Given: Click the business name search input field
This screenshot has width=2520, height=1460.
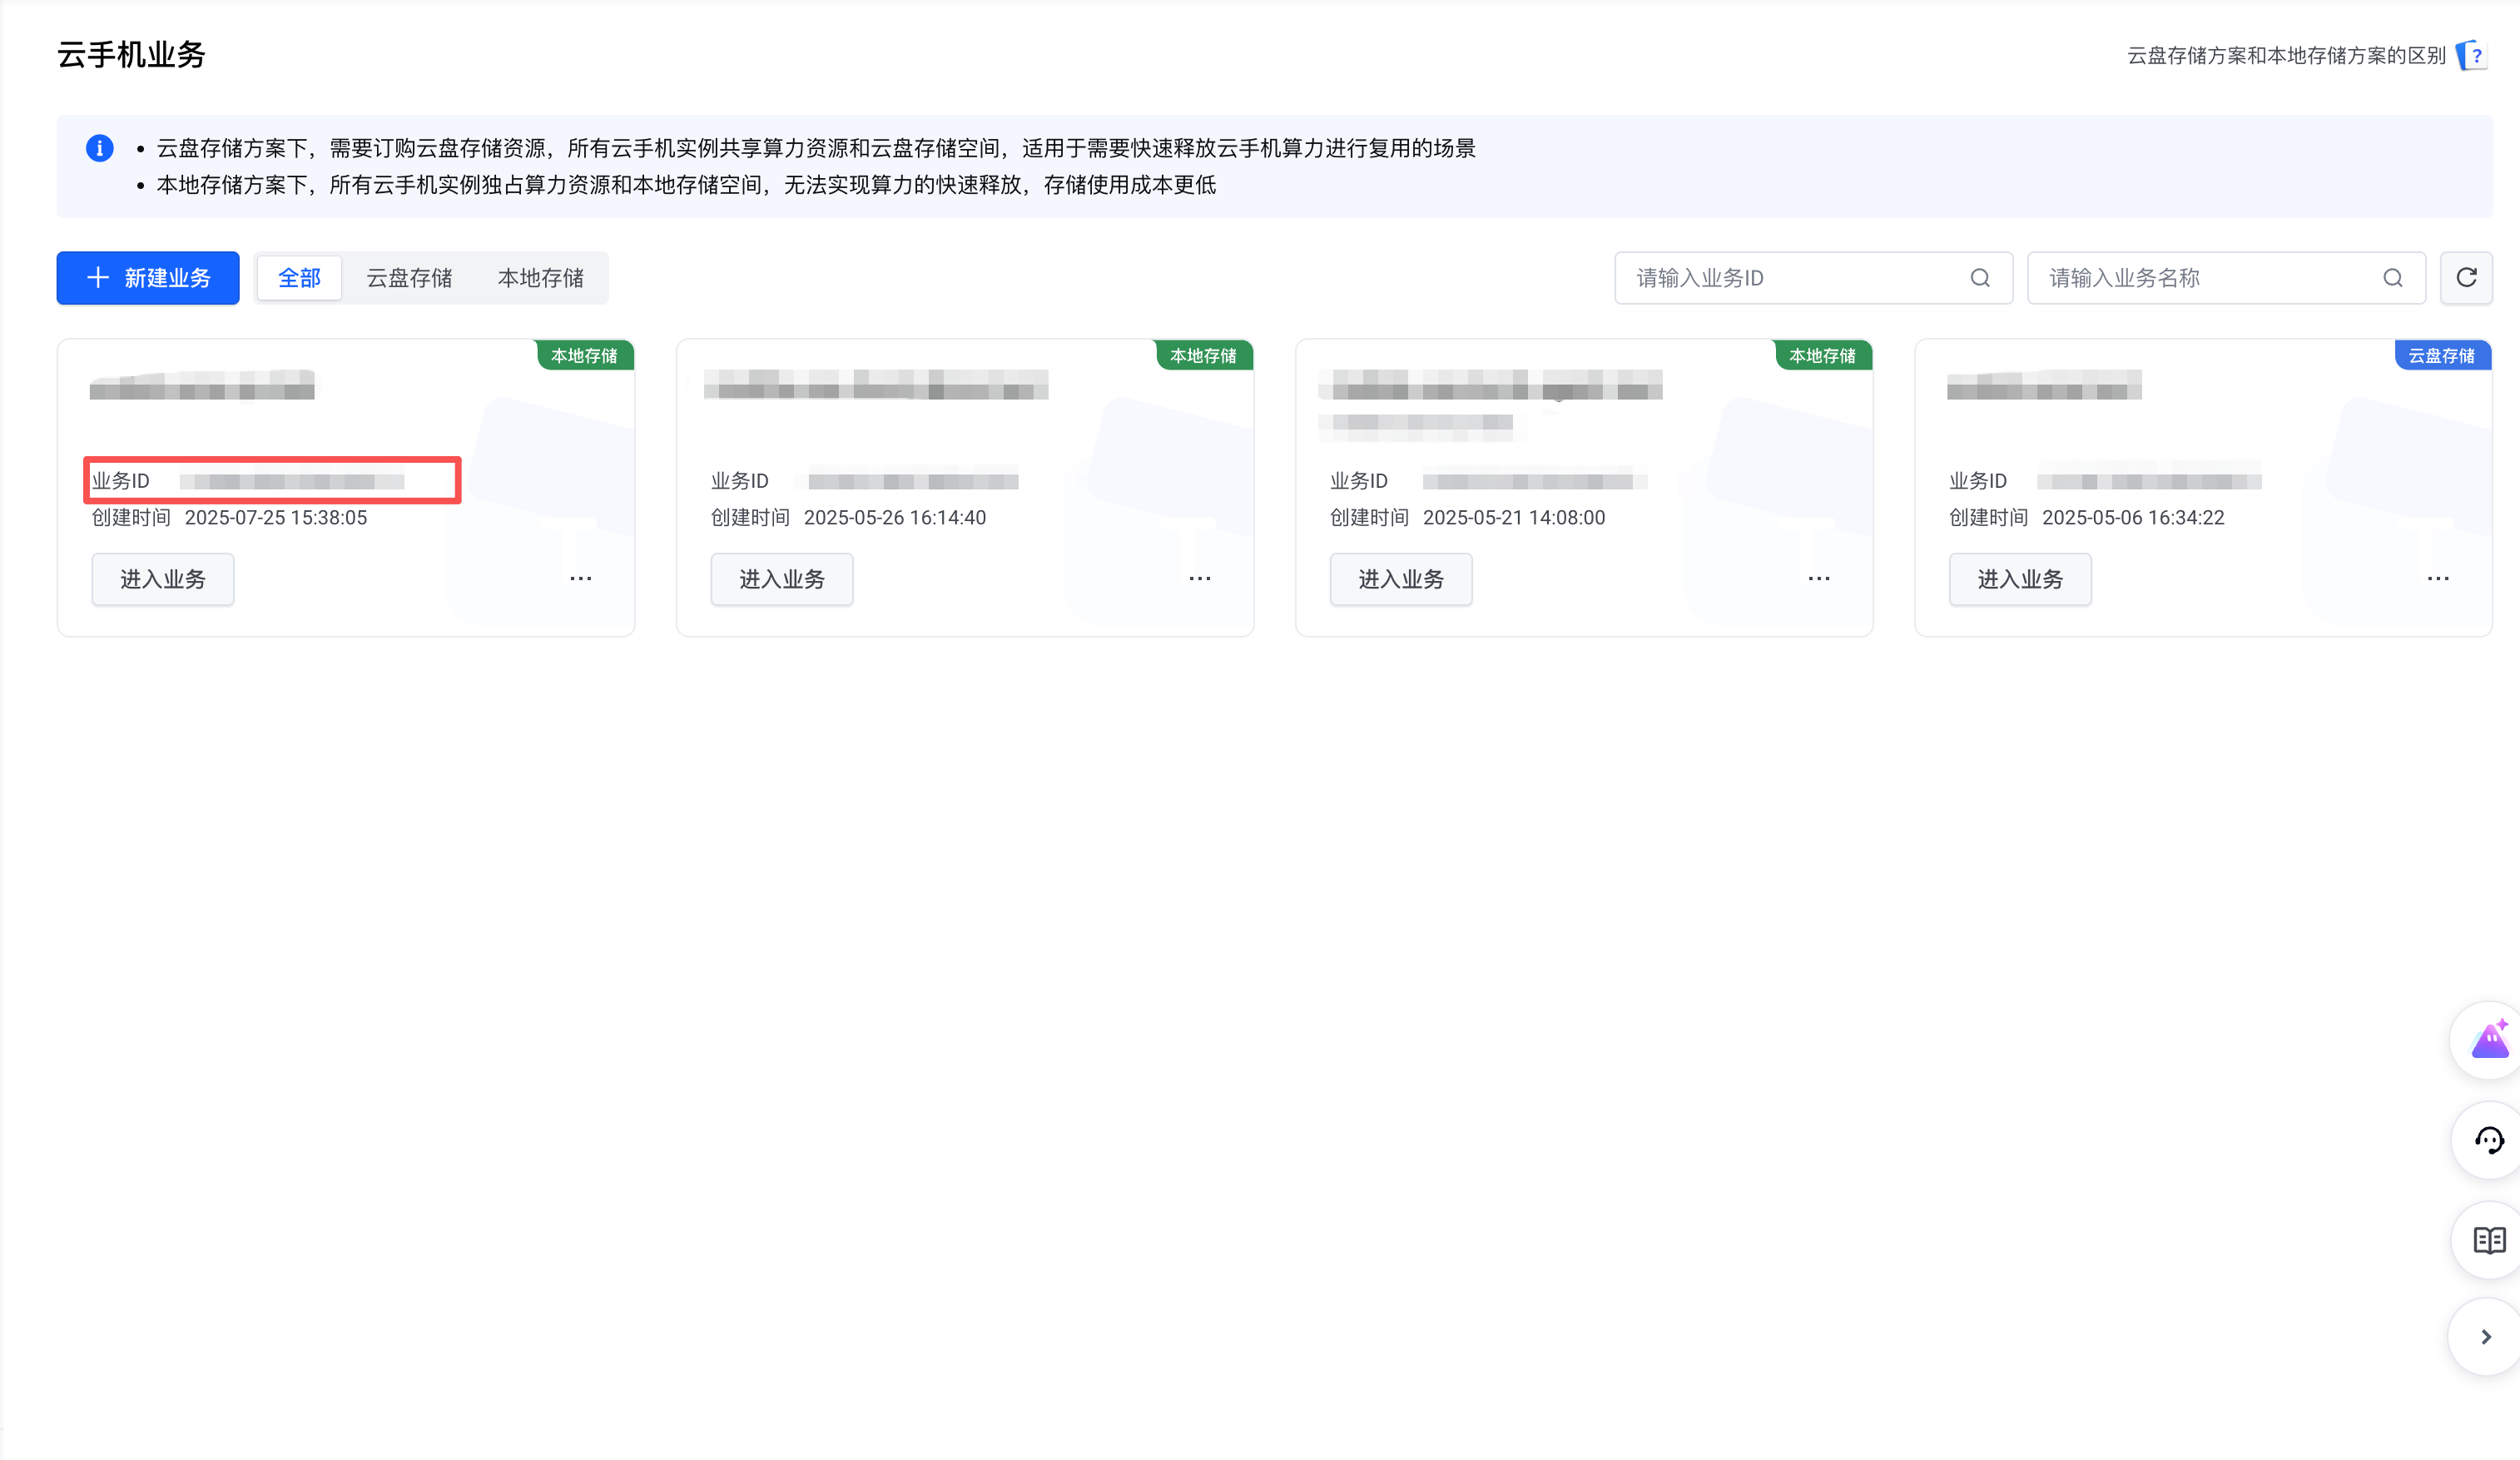Looking at the screenshot, I should pos(2200,278).
